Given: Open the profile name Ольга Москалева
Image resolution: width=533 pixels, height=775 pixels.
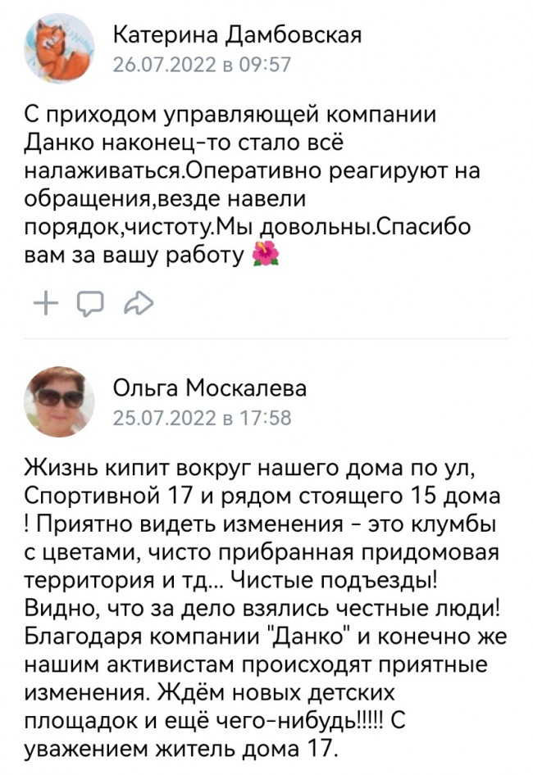Looking at the screenshot, I should 210,388.
